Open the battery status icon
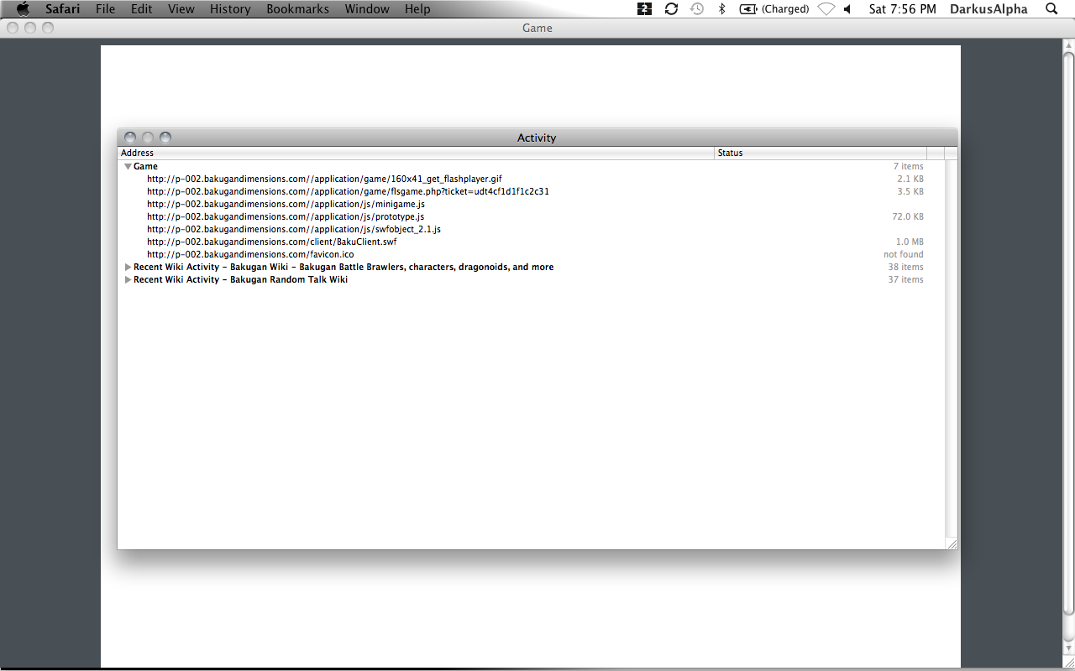The height and width of the screenshot is (671, 1075). point(747,9)
